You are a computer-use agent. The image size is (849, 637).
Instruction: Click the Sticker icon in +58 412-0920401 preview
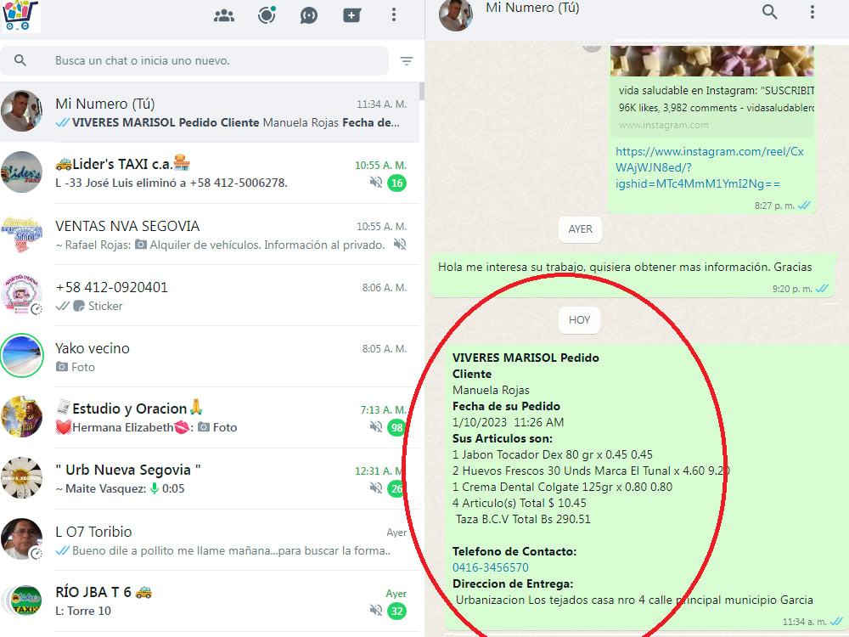[x=79, y=306]
